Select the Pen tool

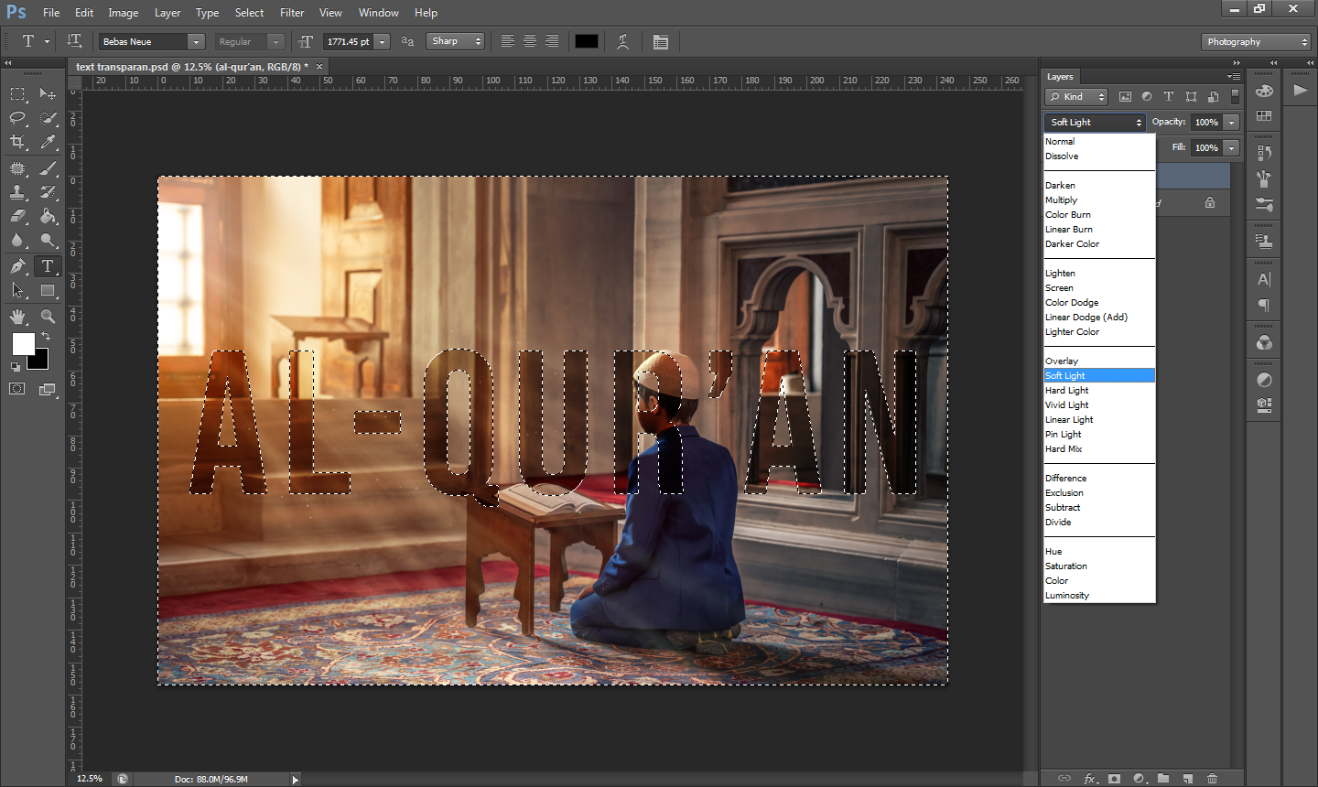click(x=17, y=266)
